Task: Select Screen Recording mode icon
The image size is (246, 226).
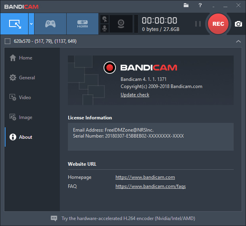Action: pyautogui.click(x=14, y=24)
